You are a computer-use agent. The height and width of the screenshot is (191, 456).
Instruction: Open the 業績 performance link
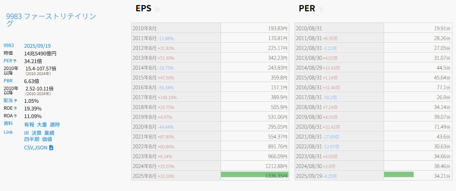coord(49,133)
